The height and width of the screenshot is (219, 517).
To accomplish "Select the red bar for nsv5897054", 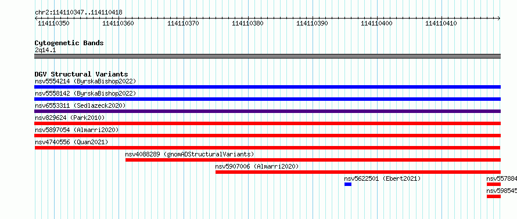I will [267, 136].
